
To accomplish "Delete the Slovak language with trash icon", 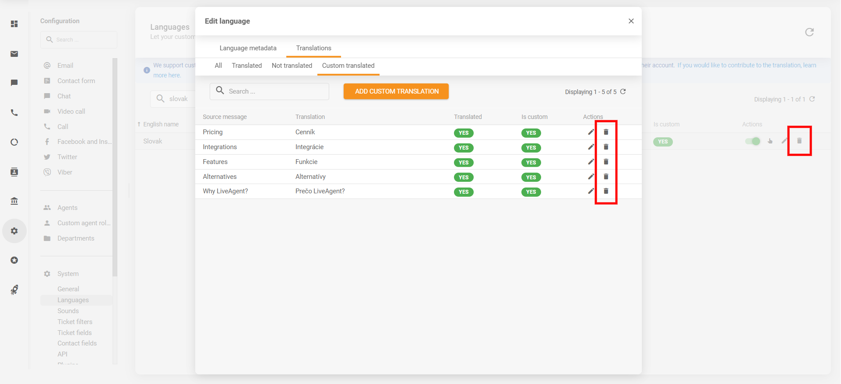I will tap(799, 141).
